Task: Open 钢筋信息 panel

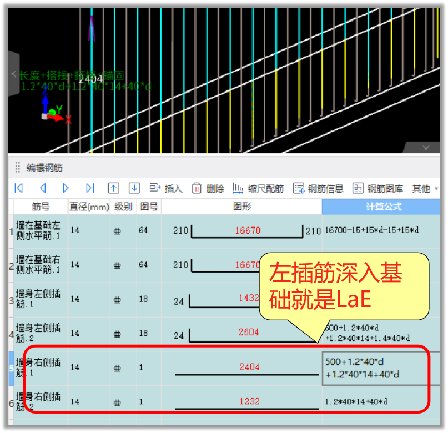Action: [x=318, y=189]
